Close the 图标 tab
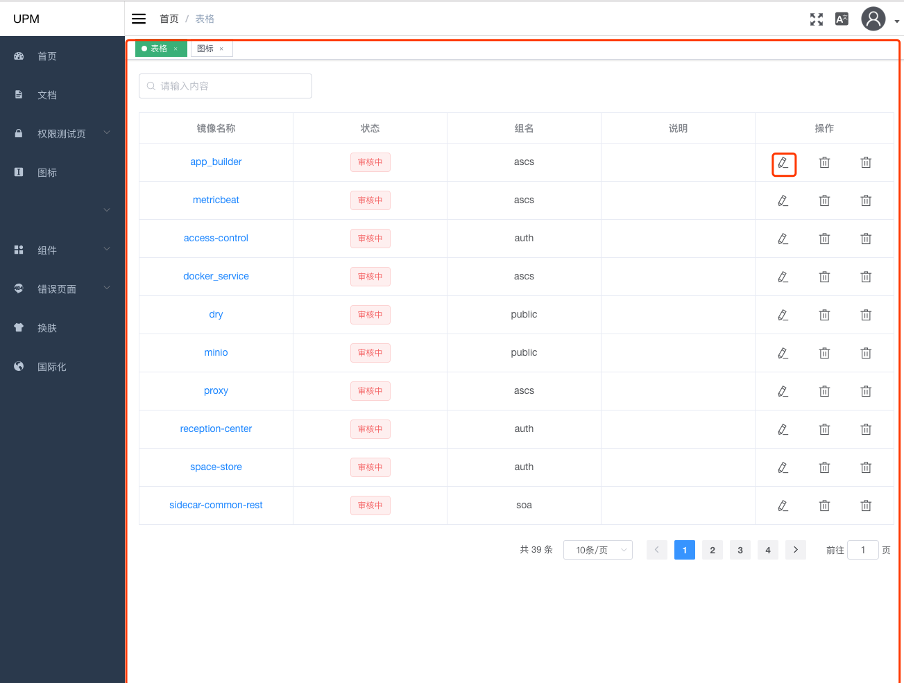 click(221, 49)
